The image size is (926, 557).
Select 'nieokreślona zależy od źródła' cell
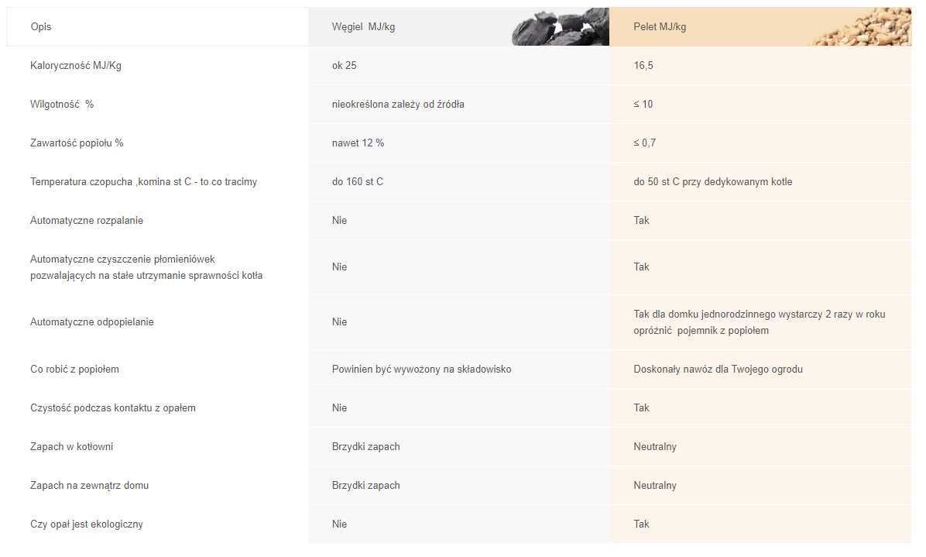coord(398,104)
